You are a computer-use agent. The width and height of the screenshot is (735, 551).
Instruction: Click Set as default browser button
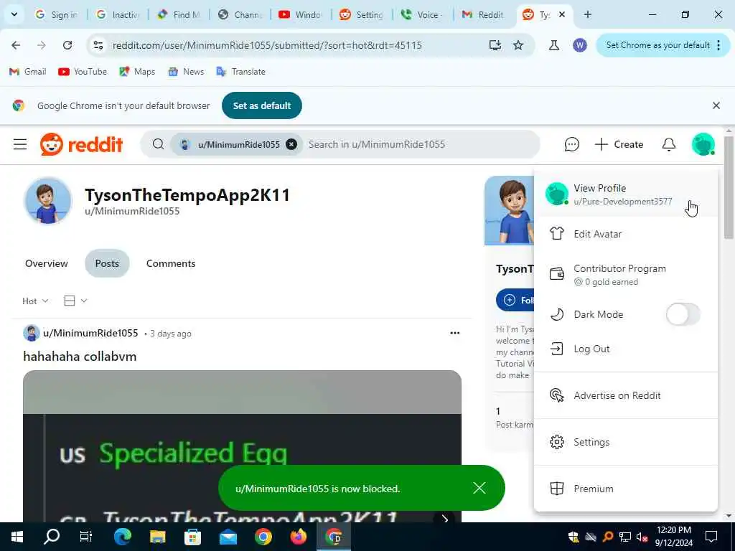coord(261,106)
